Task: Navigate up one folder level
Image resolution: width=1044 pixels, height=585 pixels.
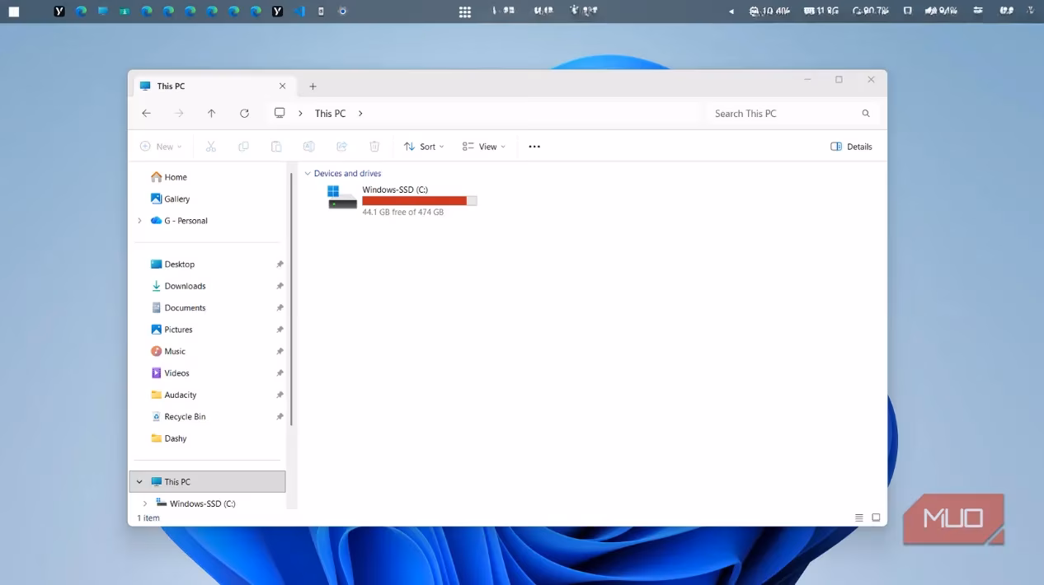Action: tap(211, 113)
